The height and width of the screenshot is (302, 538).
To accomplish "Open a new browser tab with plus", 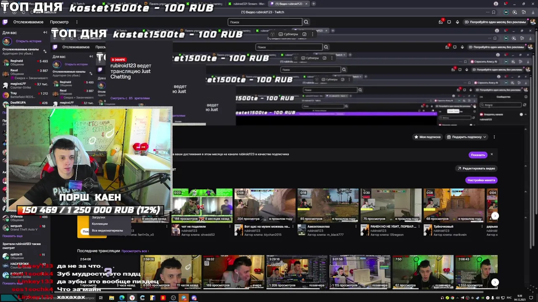I will pos(314,4).
